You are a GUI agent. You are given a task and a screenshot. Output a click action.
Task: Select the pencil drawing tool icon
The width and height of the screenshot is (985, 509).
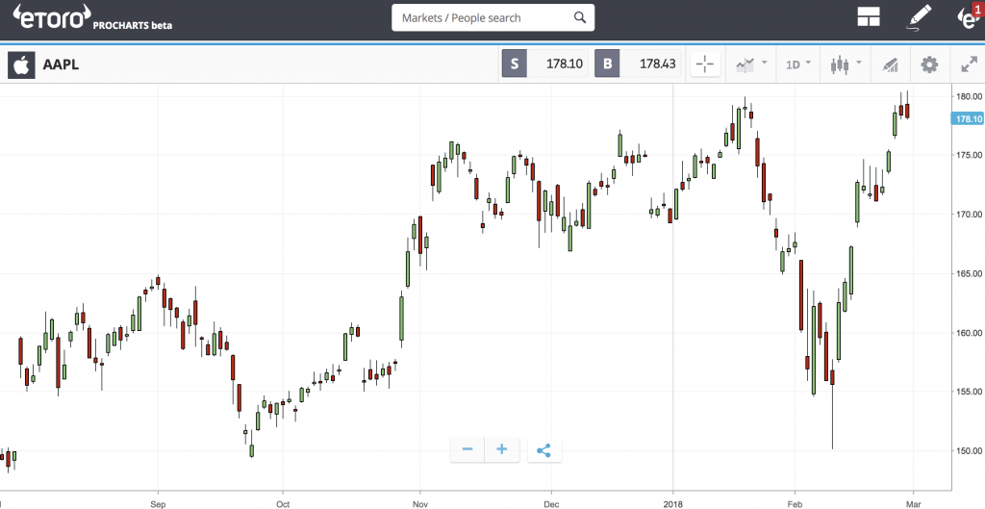[920, 17]
